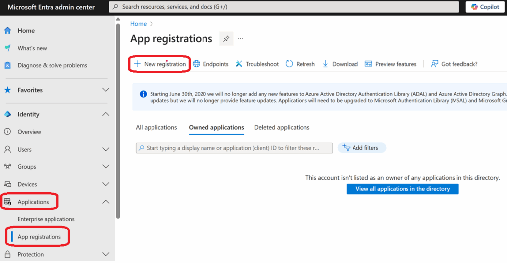
Task: Expand the Favorites section chevron
Action: 106,90
